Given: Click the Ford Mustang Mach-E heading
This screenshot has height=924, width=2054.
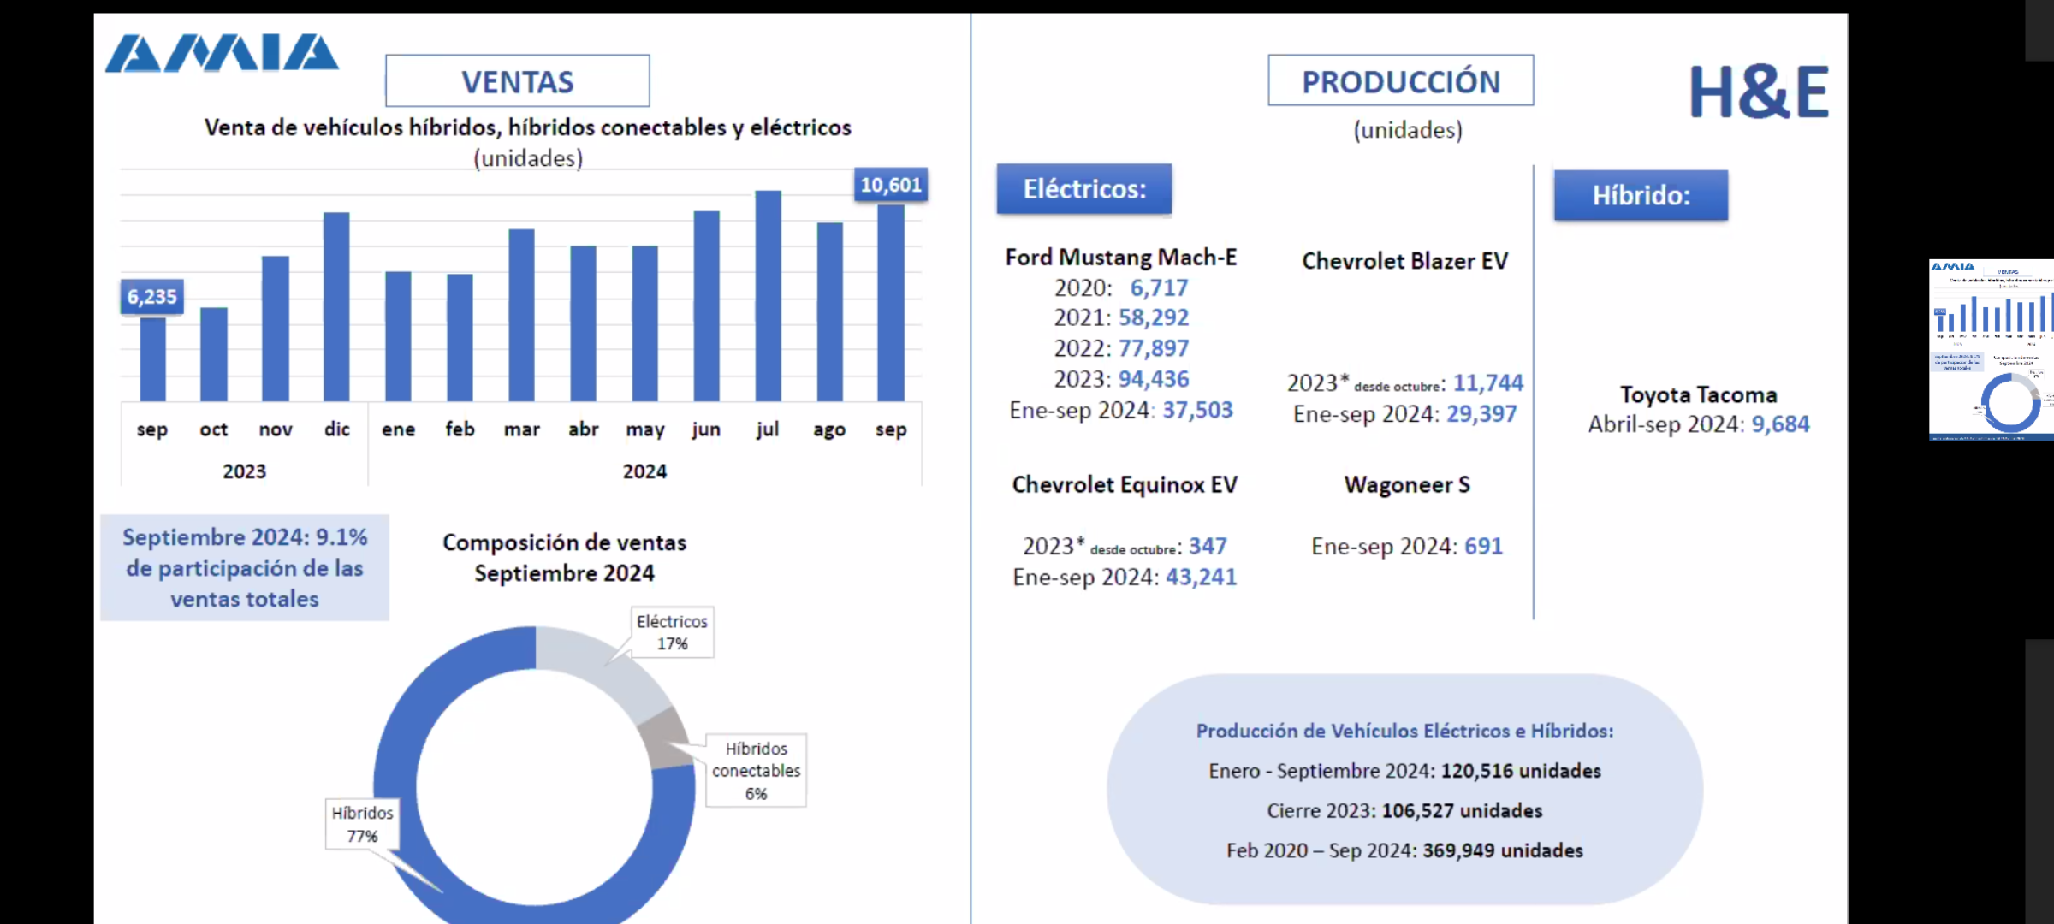Looking at the screenshot, I should click(1120, 257).
